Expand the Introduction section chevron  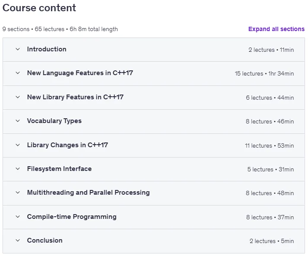[18, 49]
